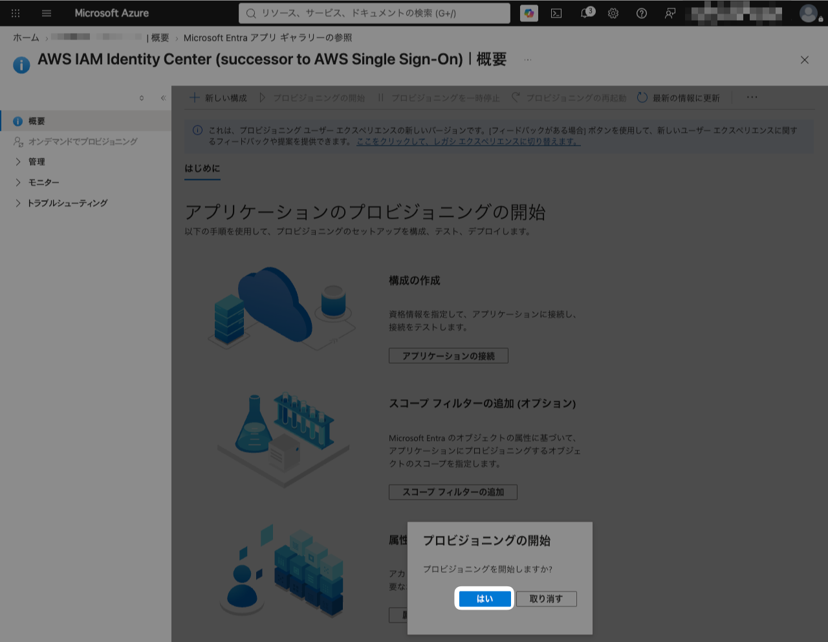Image resolution: width=828 pixels, height=642 pixels.
Task: Open the account avatar menu
Action: pos(809,13)
